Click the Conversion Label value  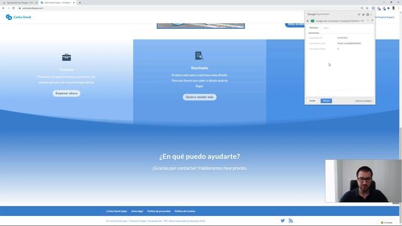click(349, 43)
